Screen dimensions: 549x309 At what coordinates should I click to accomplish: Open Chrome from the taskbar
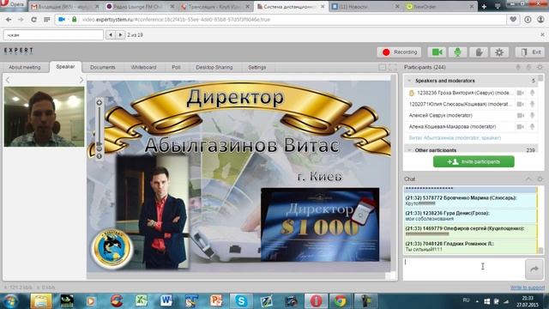(340, 301)
